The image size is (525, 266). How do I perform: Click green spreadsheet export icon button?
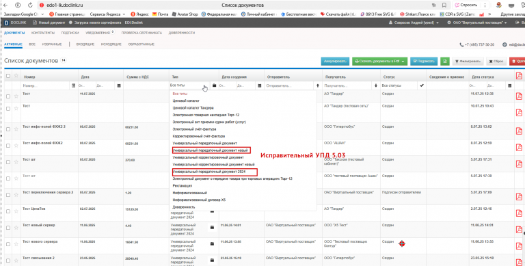click(444, 62)
